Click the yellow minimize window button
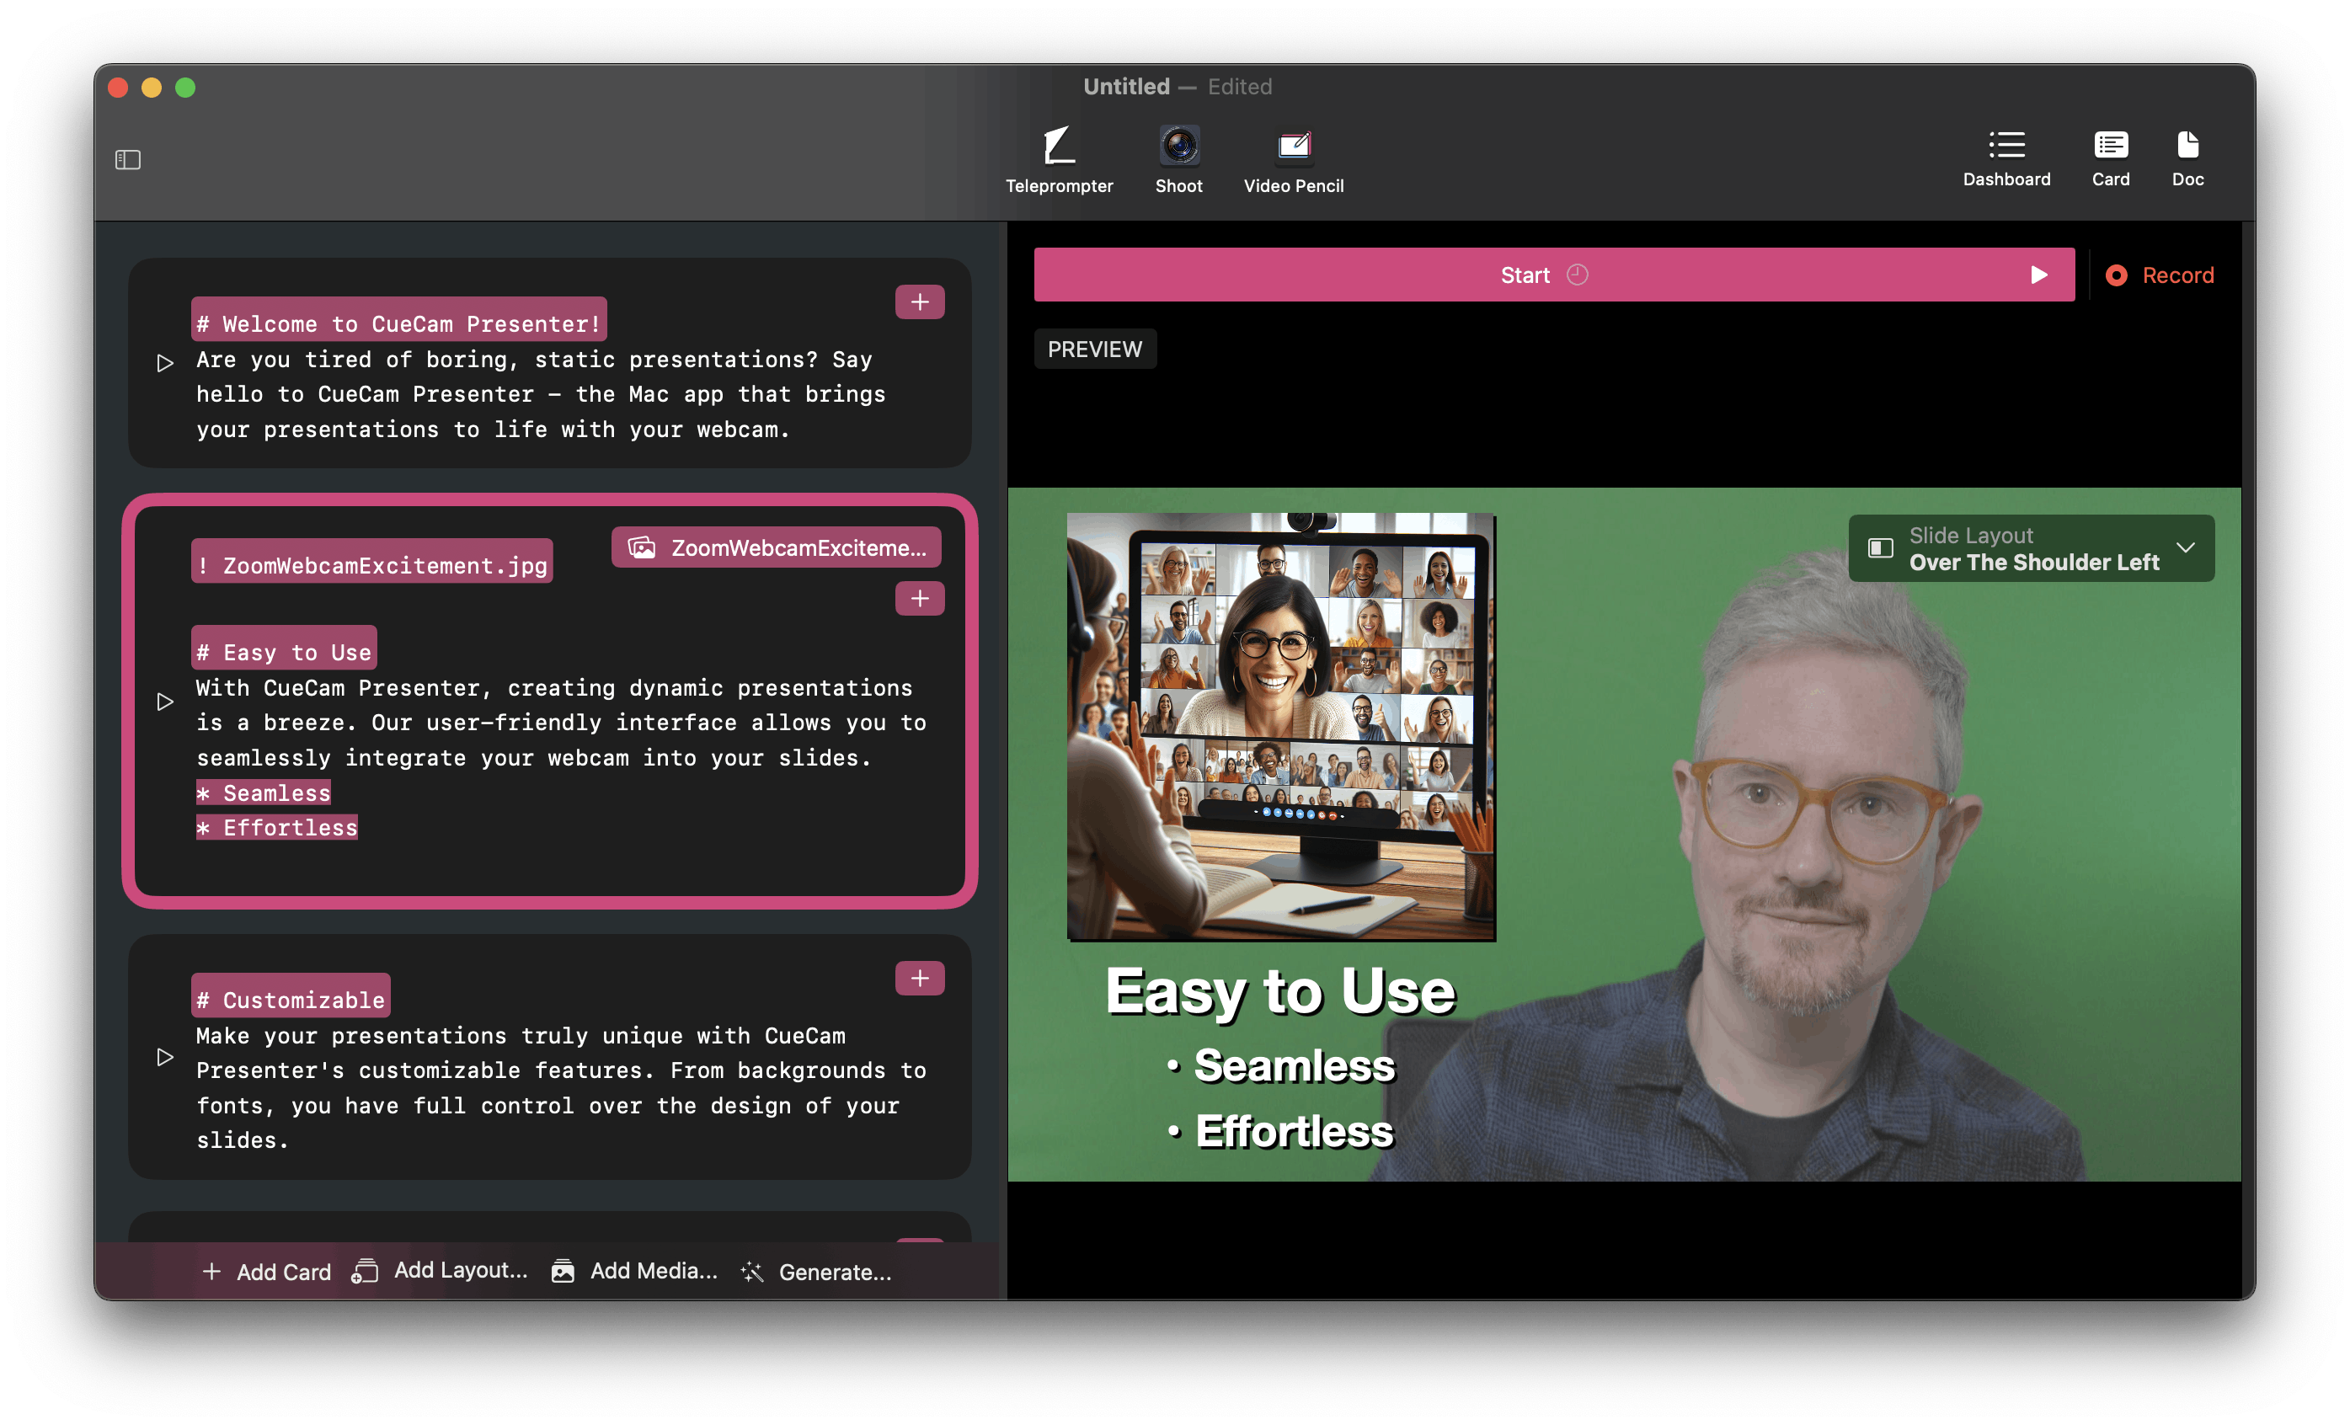The image size is (2350, 1425). point(151,87)
